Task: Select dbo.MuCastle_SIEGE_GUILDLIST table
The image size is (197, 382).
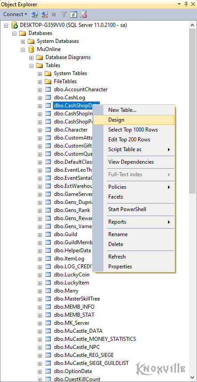Action: (91, 363)
